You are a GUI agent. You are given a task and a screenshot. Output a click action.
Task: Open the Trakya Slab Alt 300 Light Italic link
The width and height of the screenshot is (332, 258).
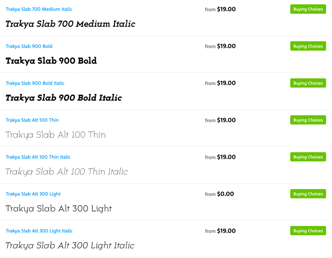coord(39,231)
